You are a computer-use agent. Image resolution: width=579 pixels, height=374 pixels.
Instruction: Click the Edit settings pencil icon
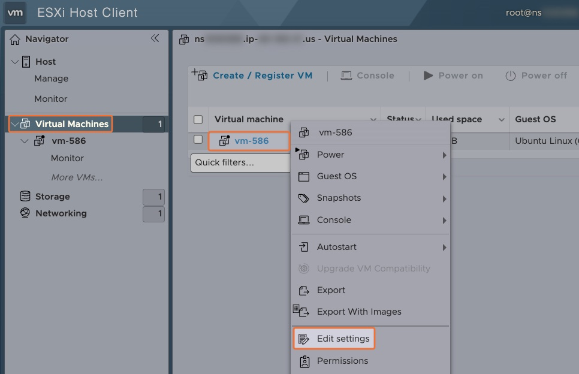pos(303,339)
